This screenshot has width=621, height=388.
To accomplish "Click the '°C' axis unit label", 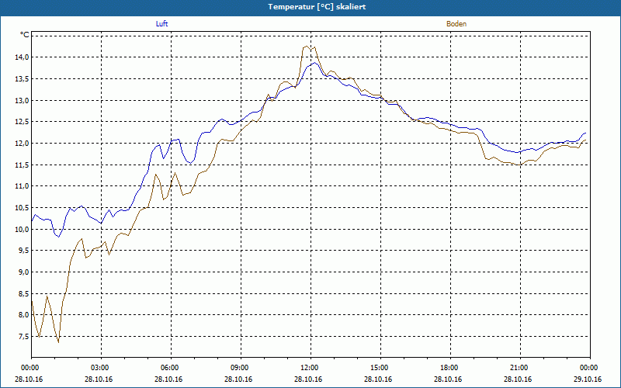I will pos(25,35).
